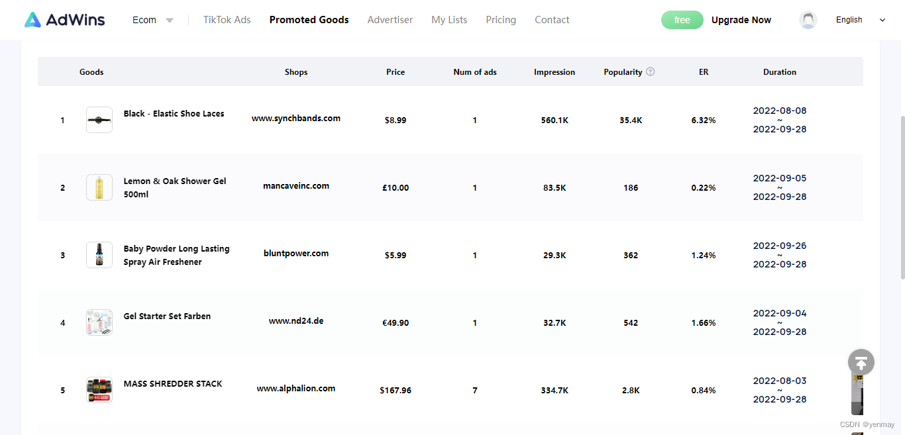
Task: Click the Goods column header
Action: [x=91, y=72]
